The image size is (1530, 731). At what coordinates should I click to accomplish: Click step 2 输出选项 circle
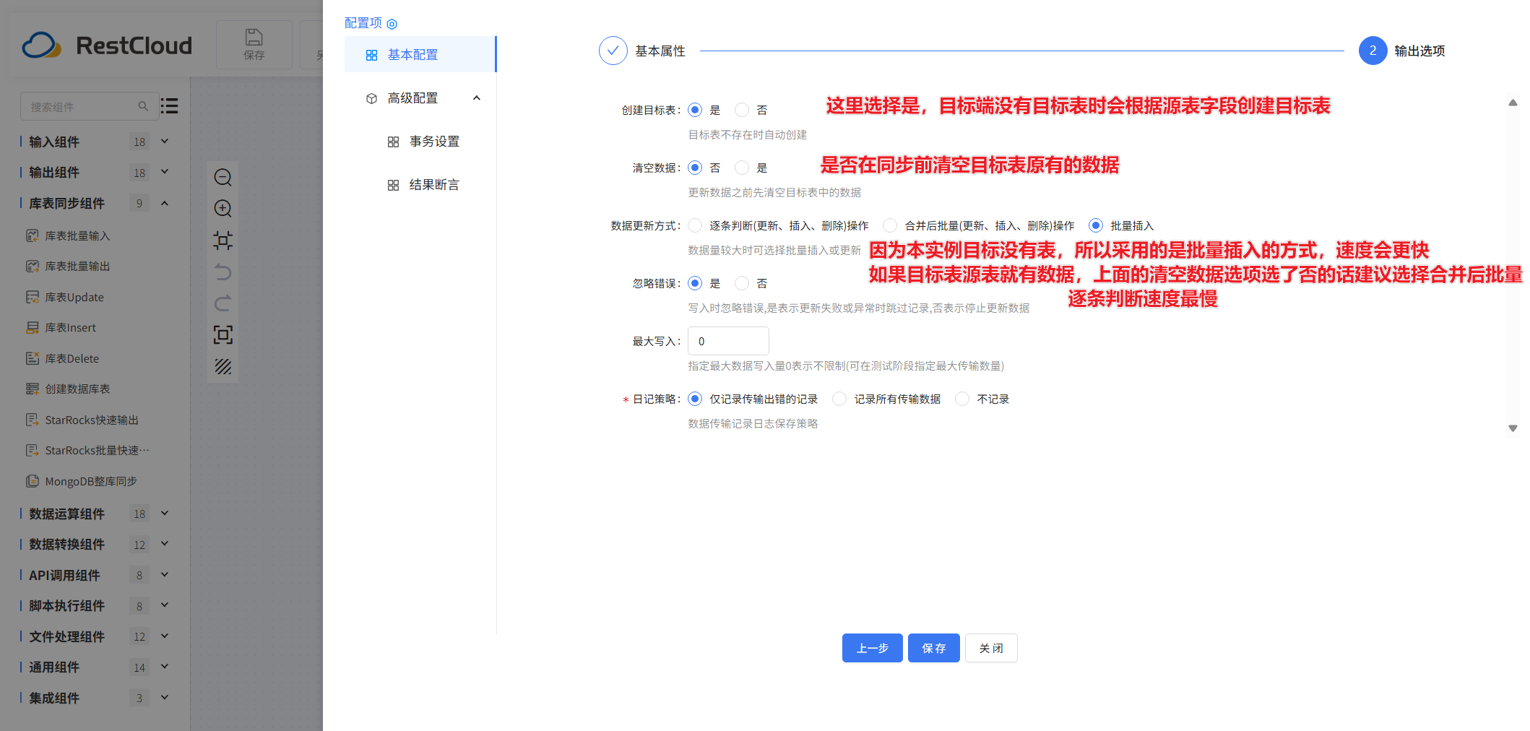coord(1373,51)
